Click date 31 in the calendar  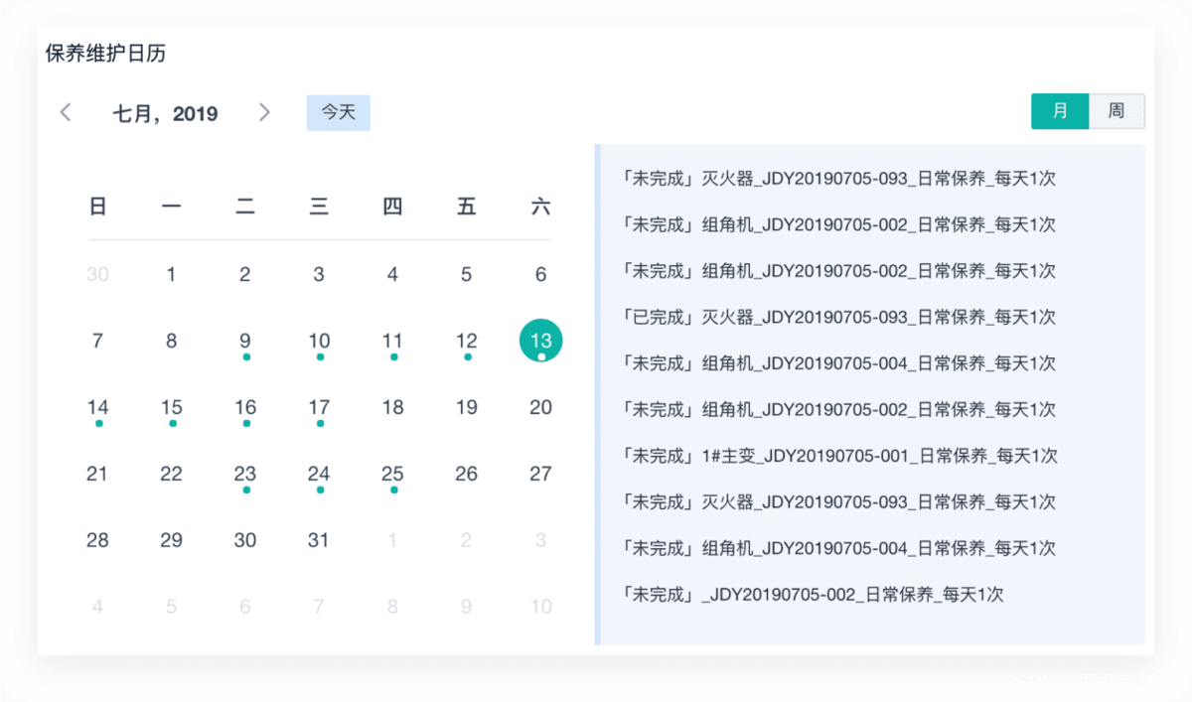click(319, 540)
